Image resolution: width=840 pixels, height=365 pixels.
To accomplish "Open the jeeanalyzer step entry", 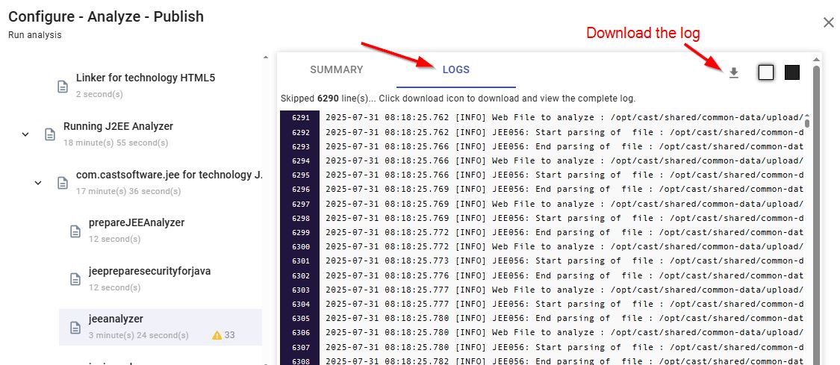I will 116,319.
